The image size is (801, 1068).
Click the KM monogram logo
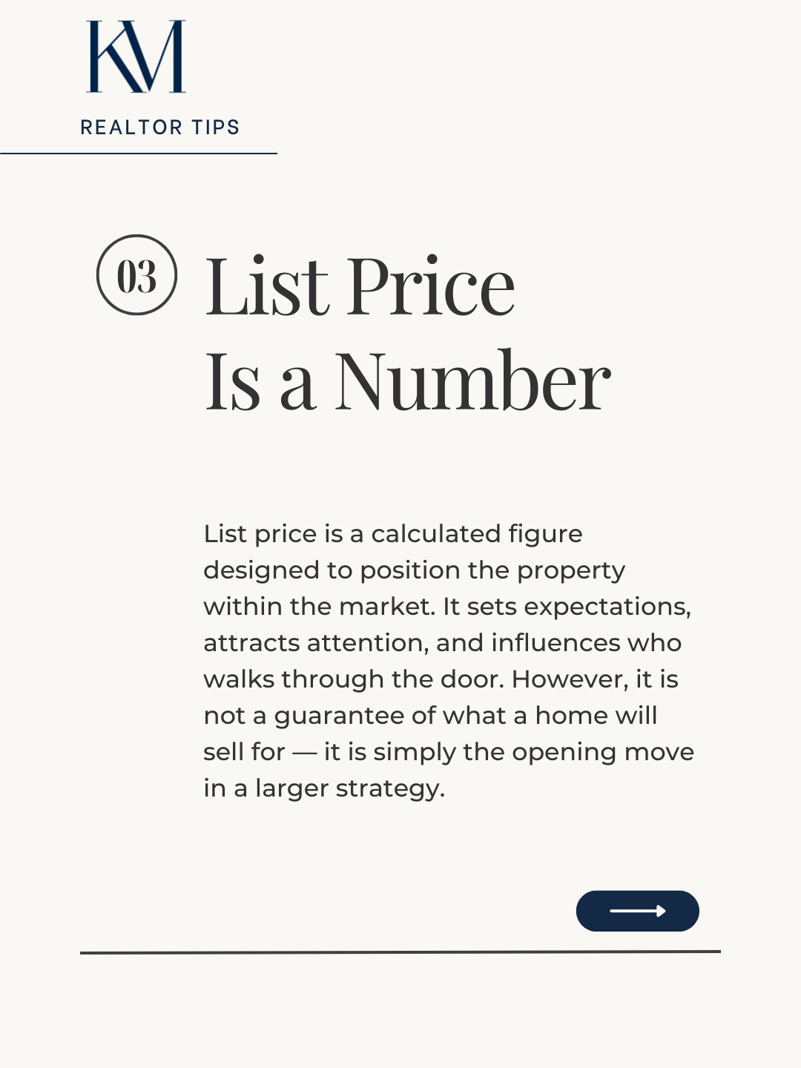pos(136,57)
